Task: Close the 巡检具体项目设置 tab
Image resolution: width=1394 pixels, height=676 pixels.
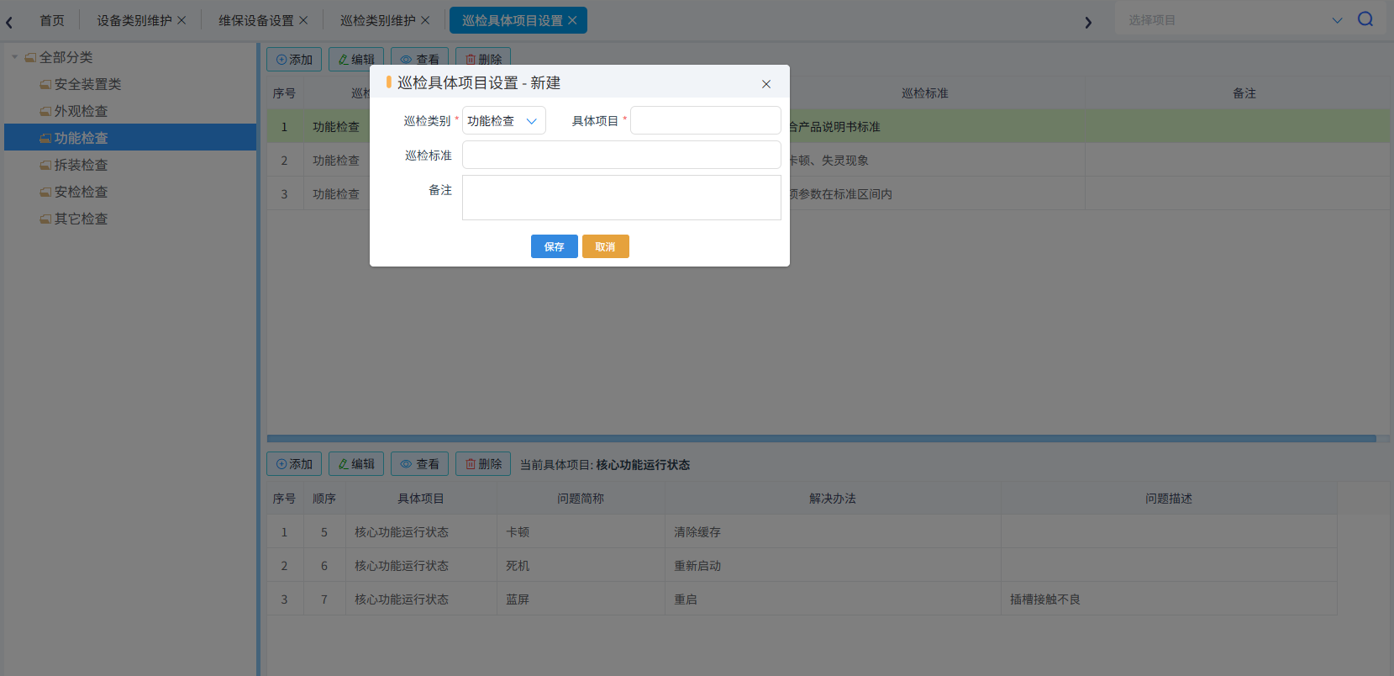Action: coord(572,20)
